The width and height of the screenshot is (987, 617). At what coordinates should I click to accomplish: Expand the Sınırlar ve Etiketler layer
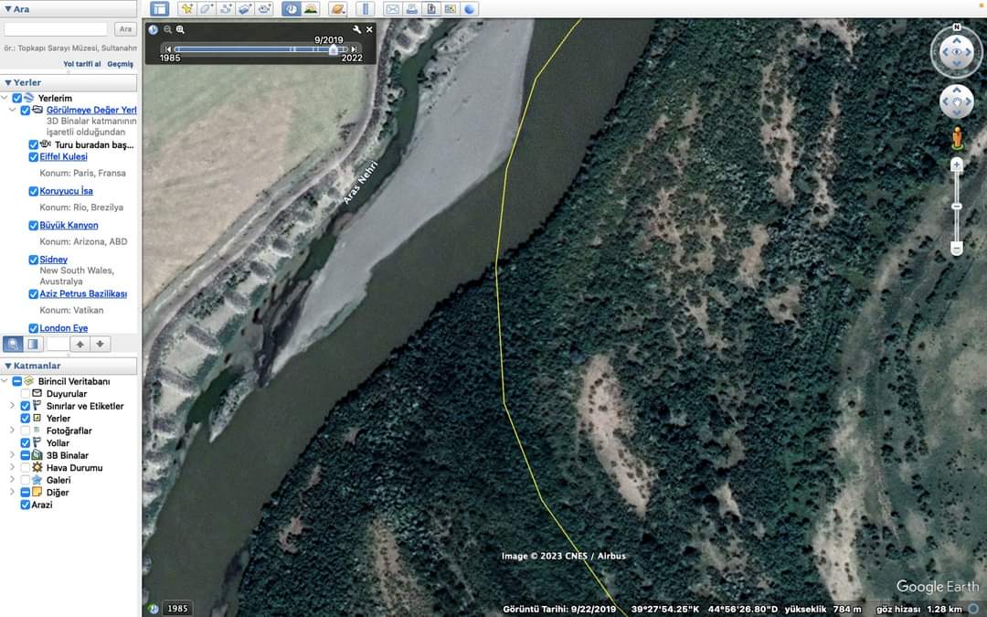(x=12, y=406)
